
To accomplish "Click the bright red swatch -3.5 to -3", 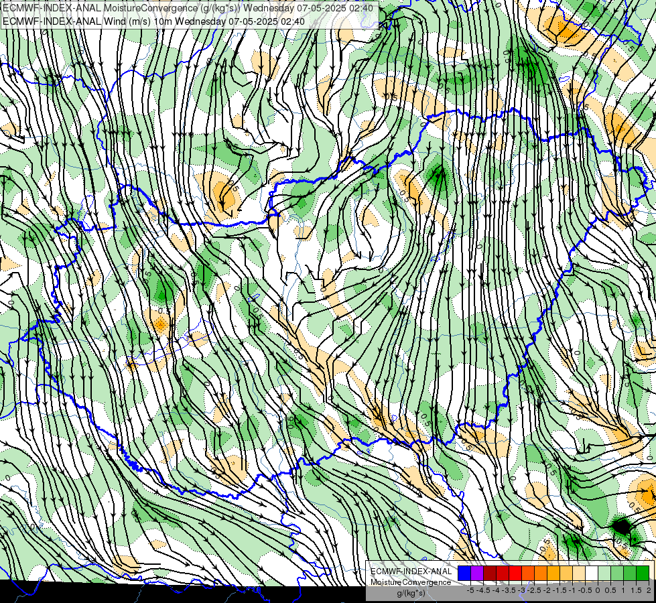I will pos(515,573).
